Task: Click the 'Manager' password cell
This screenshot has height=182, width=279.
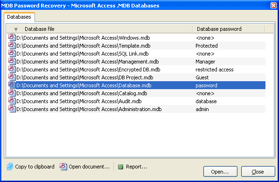Action: (205, 62)
